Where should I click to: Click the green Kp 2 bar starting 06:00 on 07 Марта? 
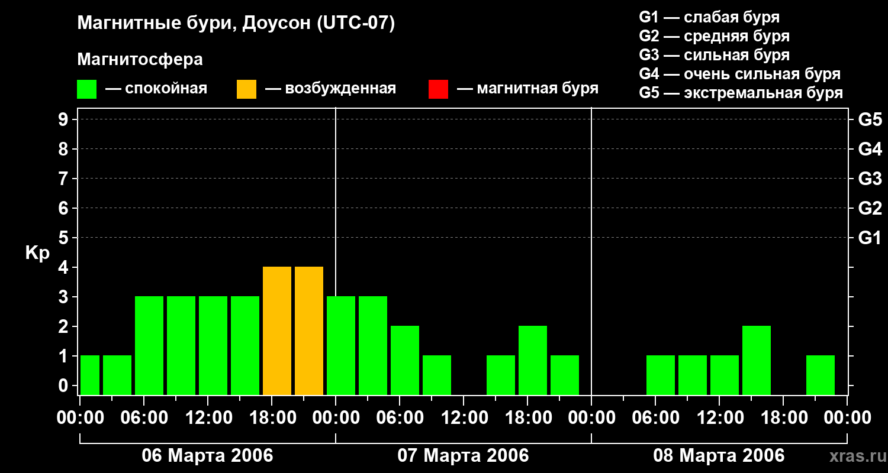tap(405, 360)
